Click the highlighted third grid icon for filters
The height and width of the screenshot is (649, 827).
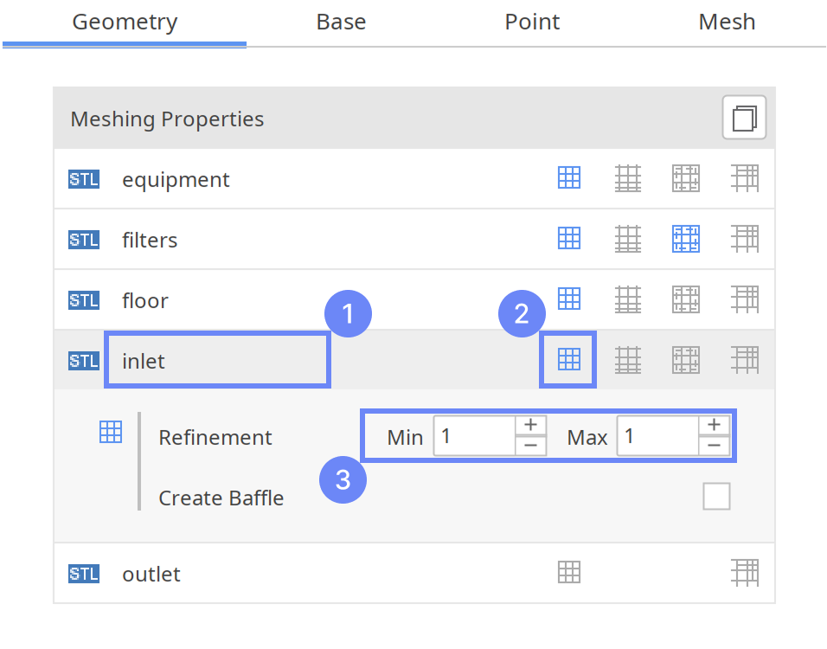[685, 238]
